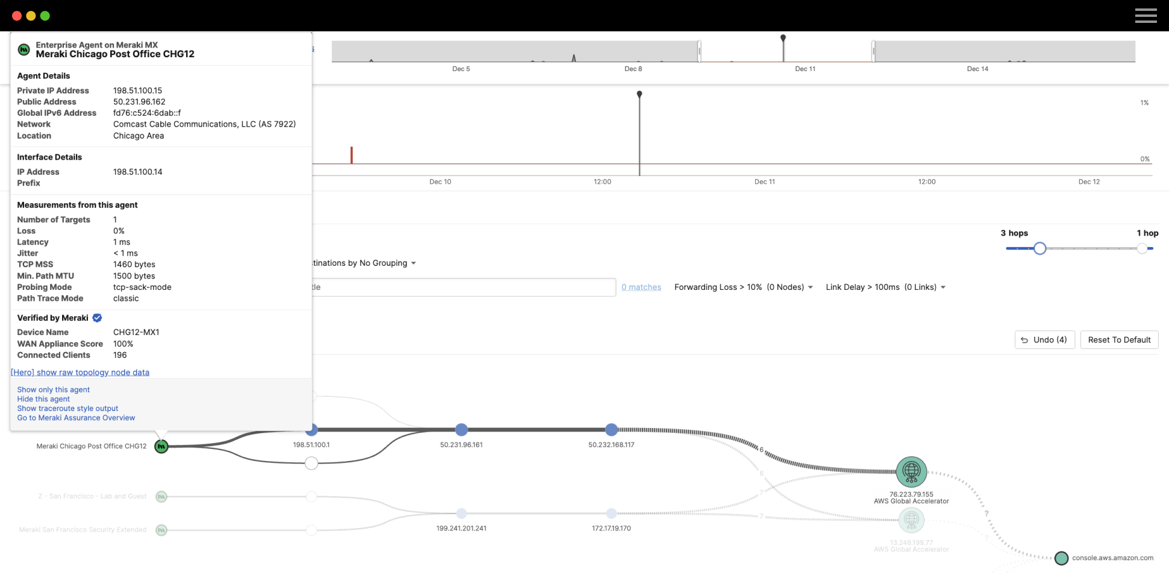
Task: Expand the Forwarding Loss > 10% filter dropdown
Action: (810, 287)
